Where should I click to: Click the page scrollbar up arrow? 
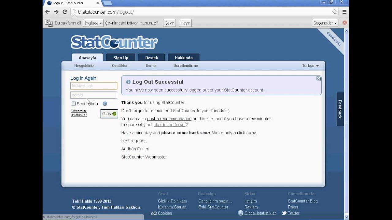tap(346, 31)
